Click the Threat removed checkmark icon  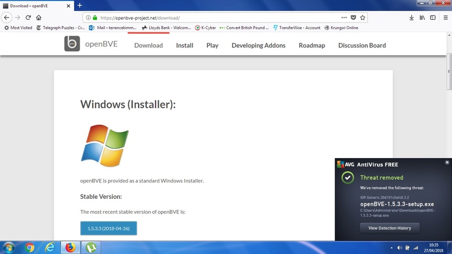(347, 178)
